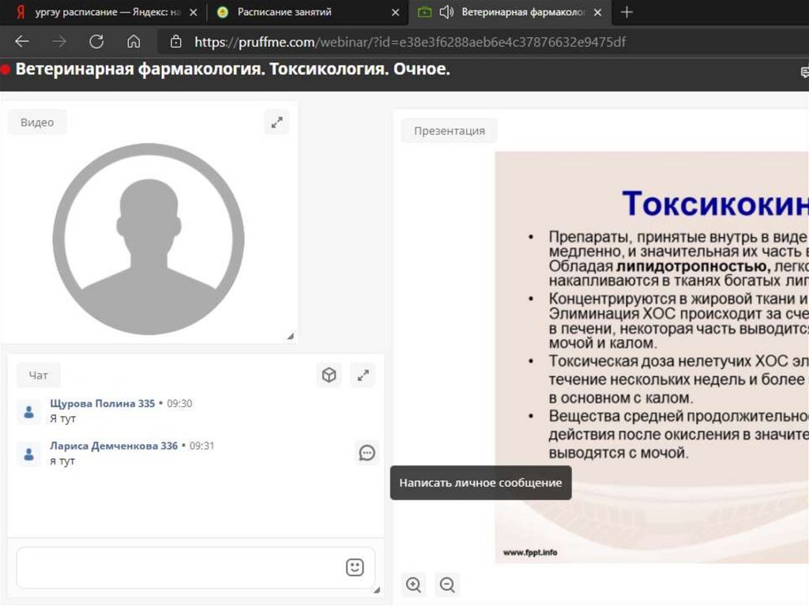Mute the audio on webinar tab
Viewport: 809px width, 606px height.
(446, 13)
